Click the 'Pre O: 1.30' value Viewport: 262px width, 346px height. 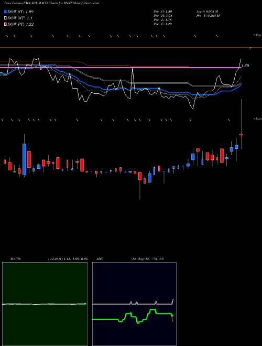coord(163,12)
